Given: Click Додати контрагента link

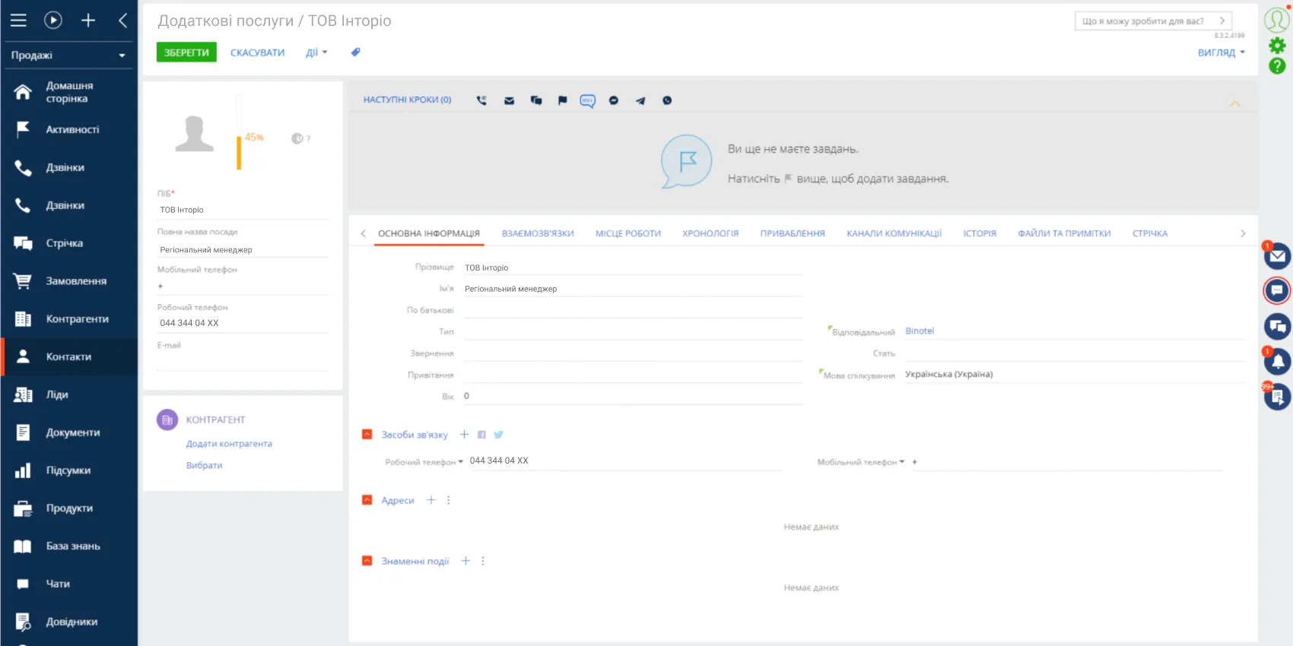Looking at the screenshot, I should 229,444.
